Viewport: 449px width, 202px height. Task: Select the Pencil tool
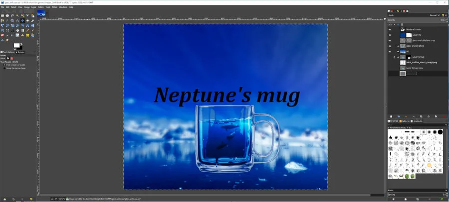coord(27,30)
